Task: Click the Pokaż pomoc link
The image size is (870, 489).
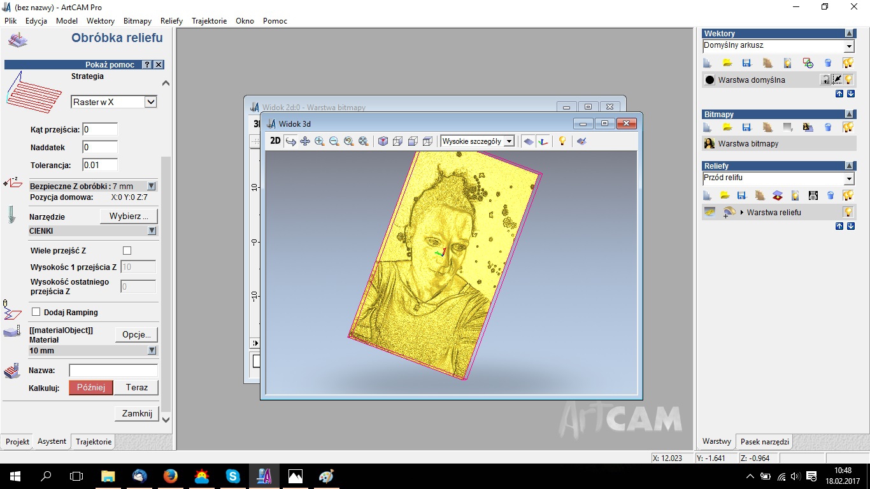Action: pos(110,65)
